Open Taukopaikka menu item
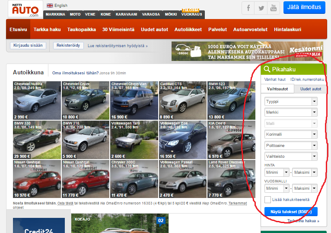The height and width of the screenshot is (233, 331). pos(82,29)
